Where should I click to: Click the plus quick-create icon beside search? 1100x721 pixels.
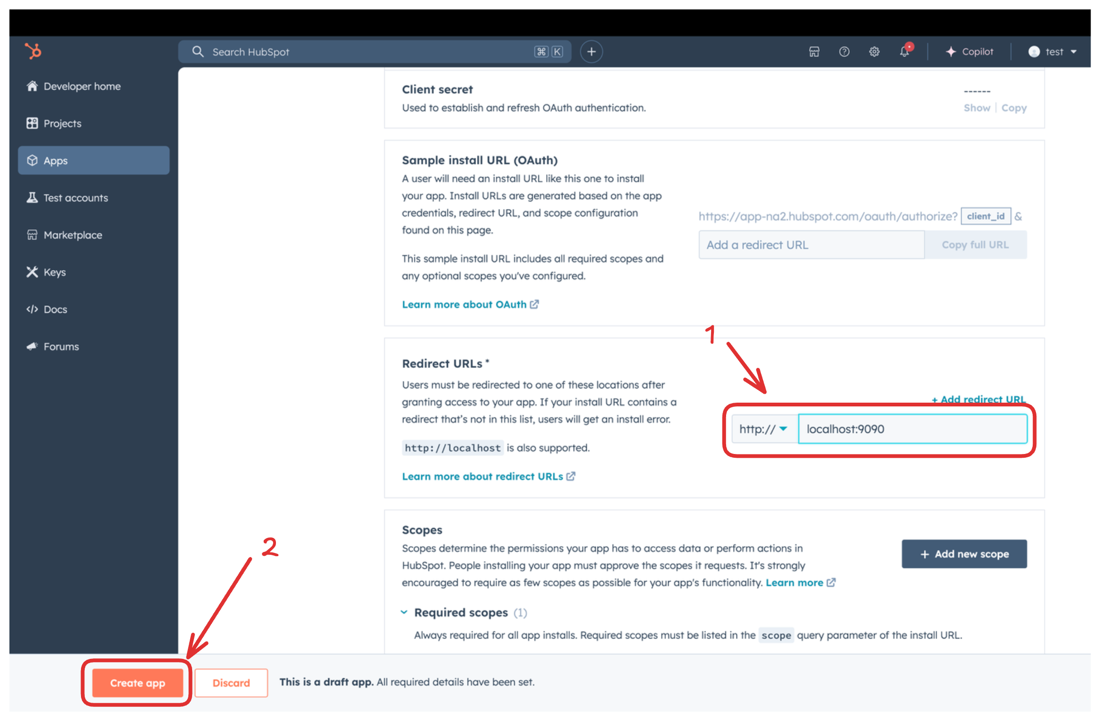click(591, 51)
